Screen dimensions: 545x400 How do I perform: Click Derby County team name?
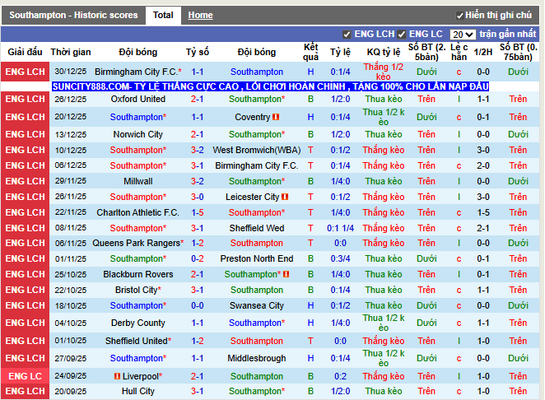click(138, 323)
